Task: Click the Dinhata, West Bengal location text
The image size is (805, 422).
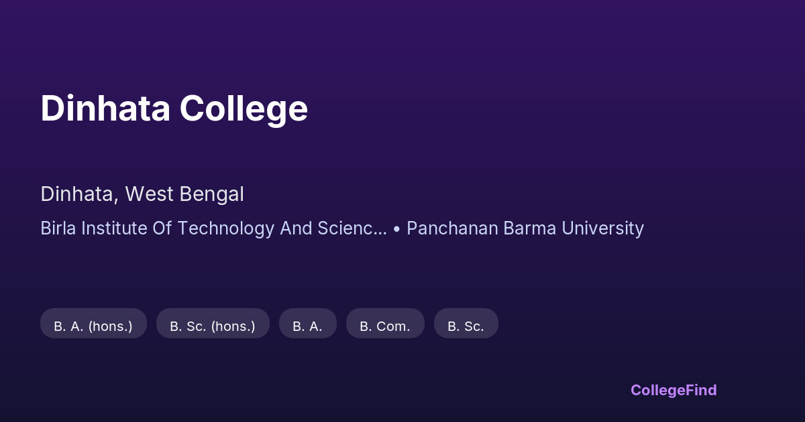Action: click(142, 194)
